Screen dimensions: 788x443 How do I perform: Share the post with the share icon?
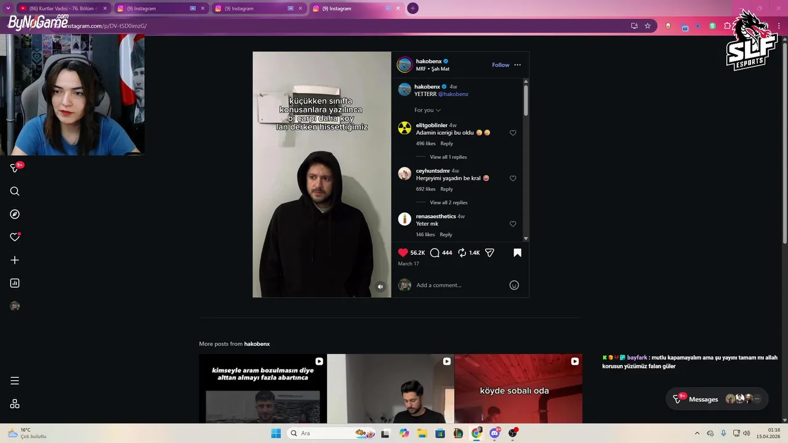point(489,253)
